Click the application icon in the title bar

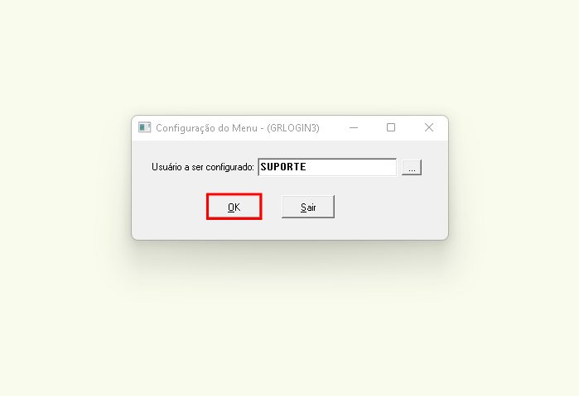tap(144, 127)
